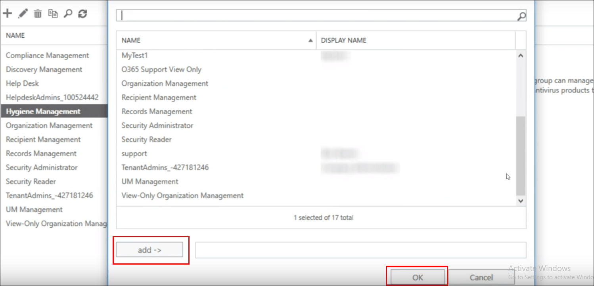This screenshot has width=594, height=286.
Task: Select Organization Management from the dialog list
Action: tap(165, 83)
